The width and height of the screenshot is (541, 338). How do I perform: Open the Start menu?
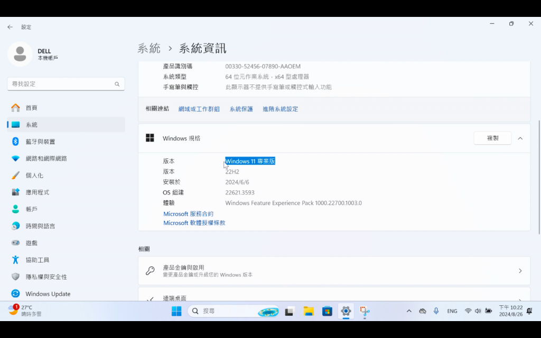tap(176, 311)
